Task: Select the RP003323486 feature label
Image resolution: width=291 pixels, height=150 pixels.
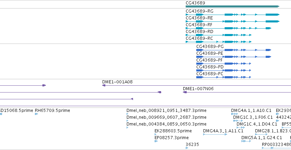Action: [276, 145]
